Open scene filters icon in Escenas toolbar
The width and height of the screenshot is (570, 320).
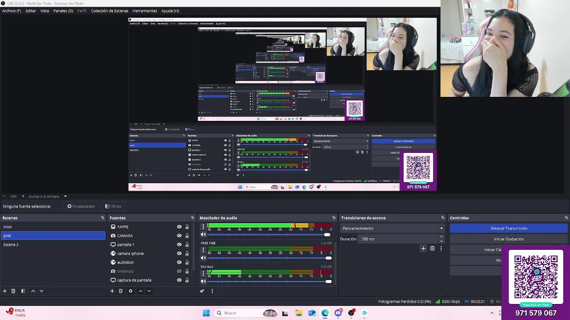pyautogui.click(x=23, y=291)
